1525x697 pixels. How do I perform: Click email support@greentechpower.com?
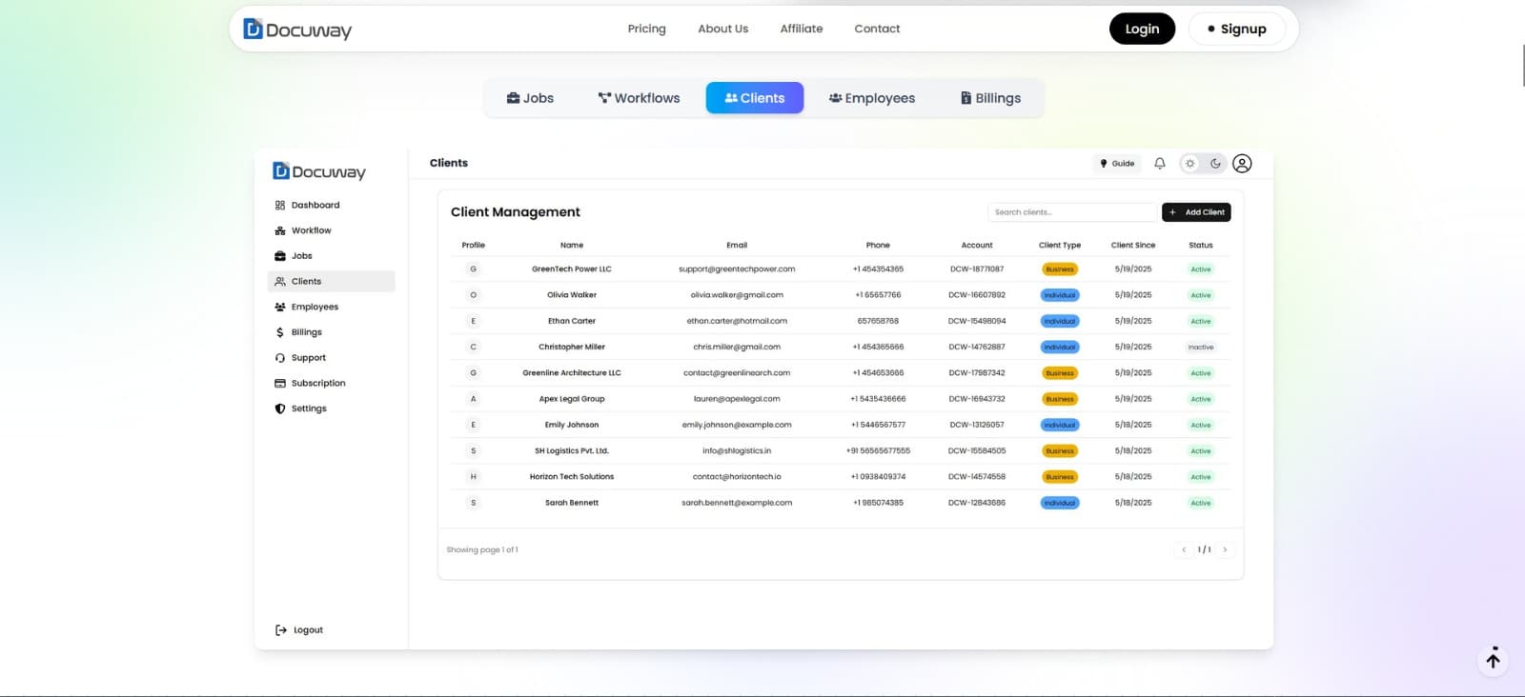pos(737,269)
